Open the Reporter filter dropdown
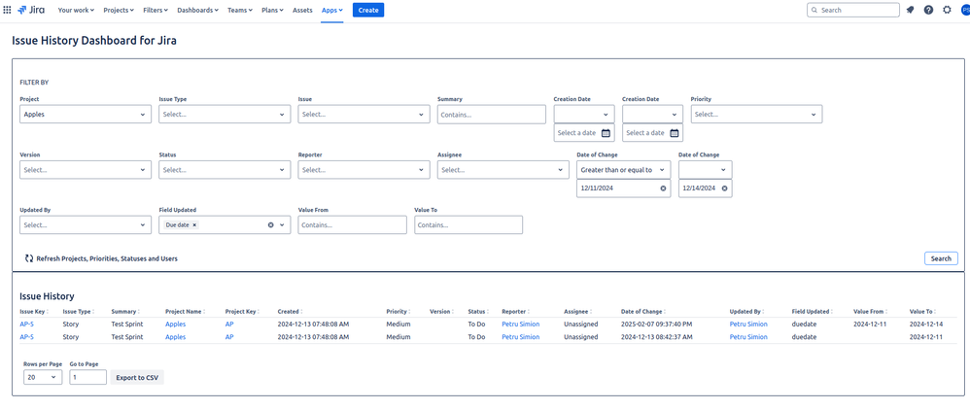Image resolution: width=970 pixels, height=410 pixels. (364, 170)
